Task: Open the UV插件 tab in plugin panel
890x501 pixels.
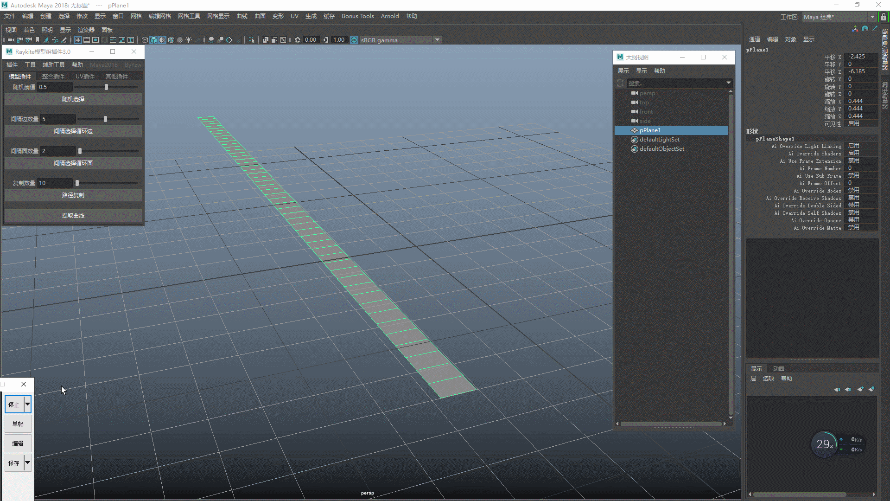Action: [x=85, y=76]
